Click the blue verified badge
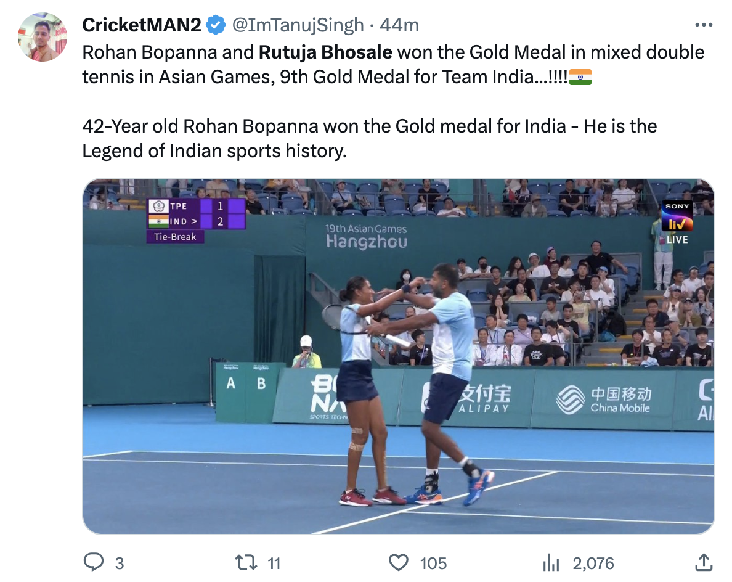Image resolution: width=732 pixels, height=582 pixels. [215, 25]
